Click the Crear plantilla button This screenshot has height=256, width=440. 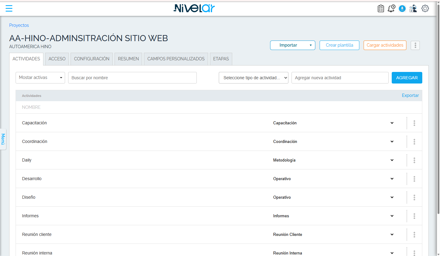click(339, 45)
